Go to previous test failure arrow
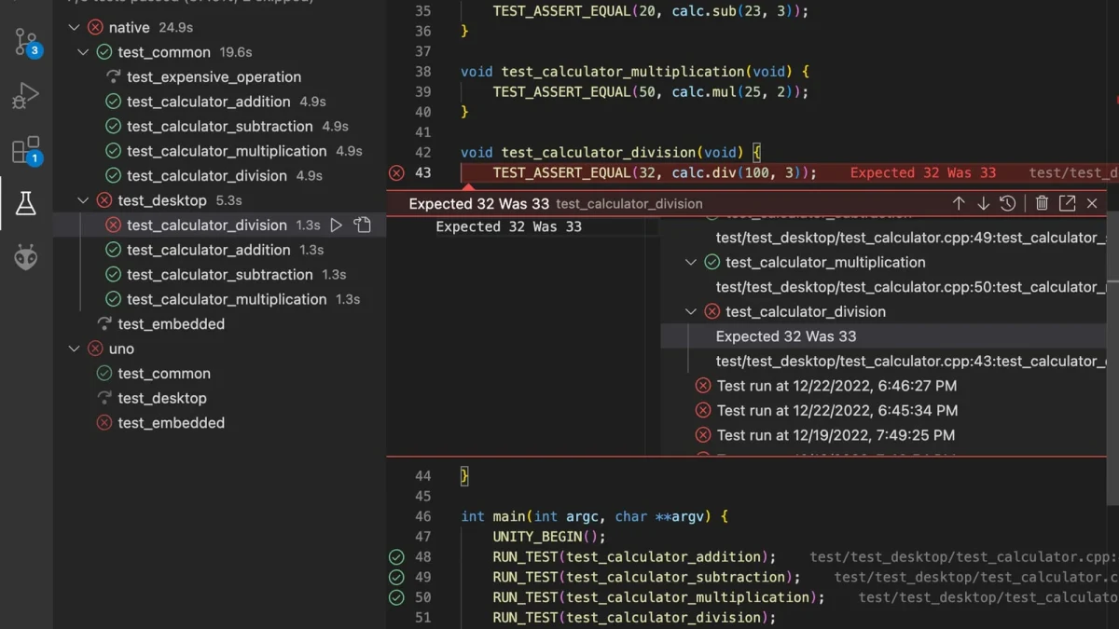1119x629 pixels. [959, 203]
